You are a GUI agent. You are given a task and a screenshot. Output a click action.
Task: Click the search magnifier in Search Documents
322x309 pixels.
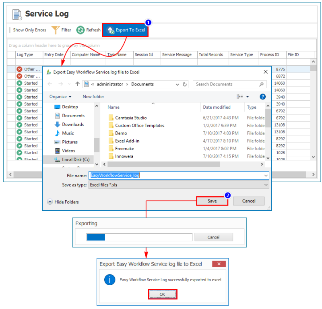[x=261, y=84]
